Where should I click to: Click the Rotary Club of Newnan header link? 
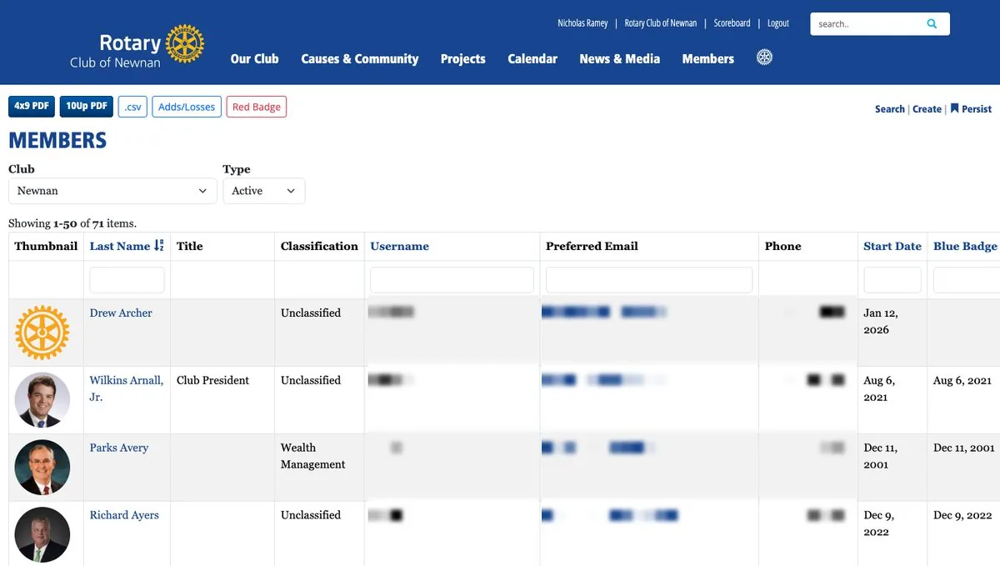661,23
